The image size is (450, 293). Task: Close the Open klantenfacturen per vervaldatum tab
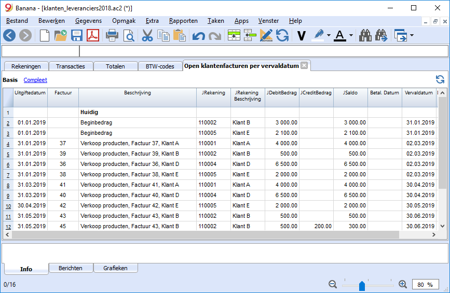pyautogui.click(x=304, y=65)
